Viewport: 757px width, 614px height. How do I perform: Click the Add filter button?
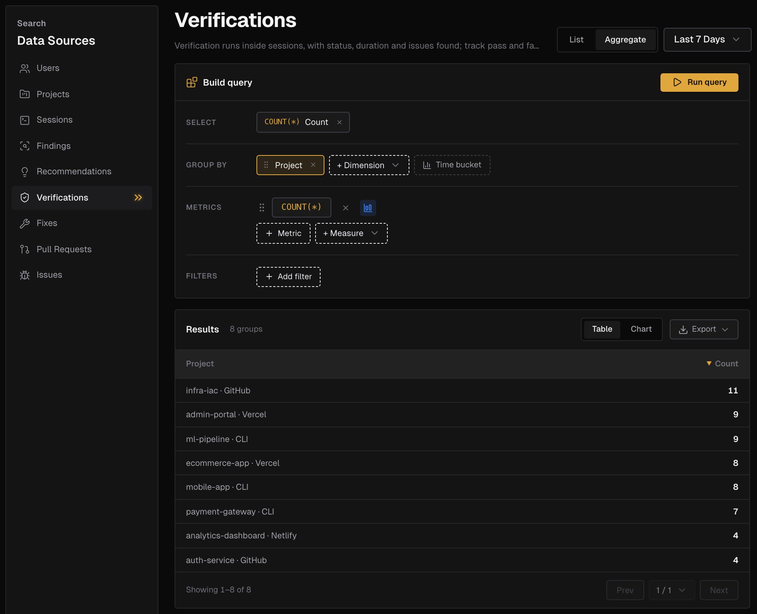pos(289,277)
